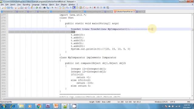Open the Language menu

(x=35, y=5)
